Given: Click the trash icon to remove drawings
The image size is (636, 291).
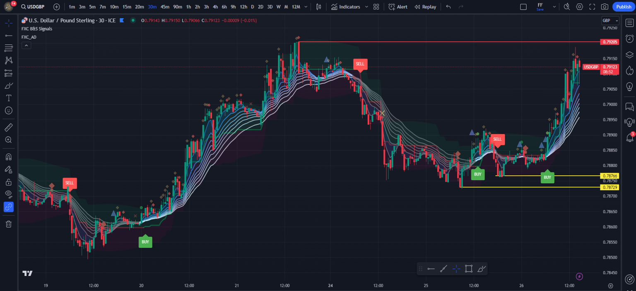Looking at the screenshot, I should [x=8, y=224].
